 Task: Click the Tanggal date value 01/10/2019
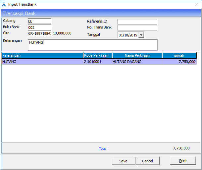click(128, 35)
